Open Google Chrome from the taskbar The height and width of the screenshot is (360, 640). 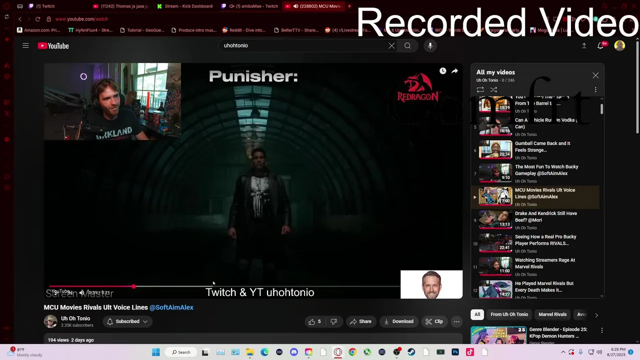click(x=352, y=352)
